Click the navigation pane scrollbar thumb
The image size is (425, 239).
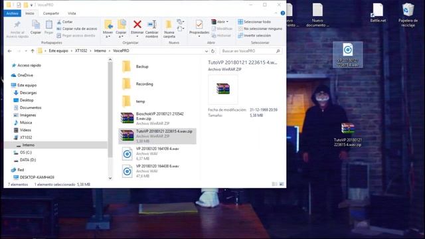coord(110,110)
